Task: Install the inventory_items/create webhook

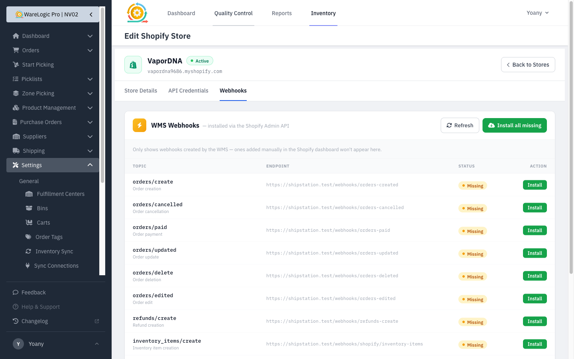Action: pos(535,344)
